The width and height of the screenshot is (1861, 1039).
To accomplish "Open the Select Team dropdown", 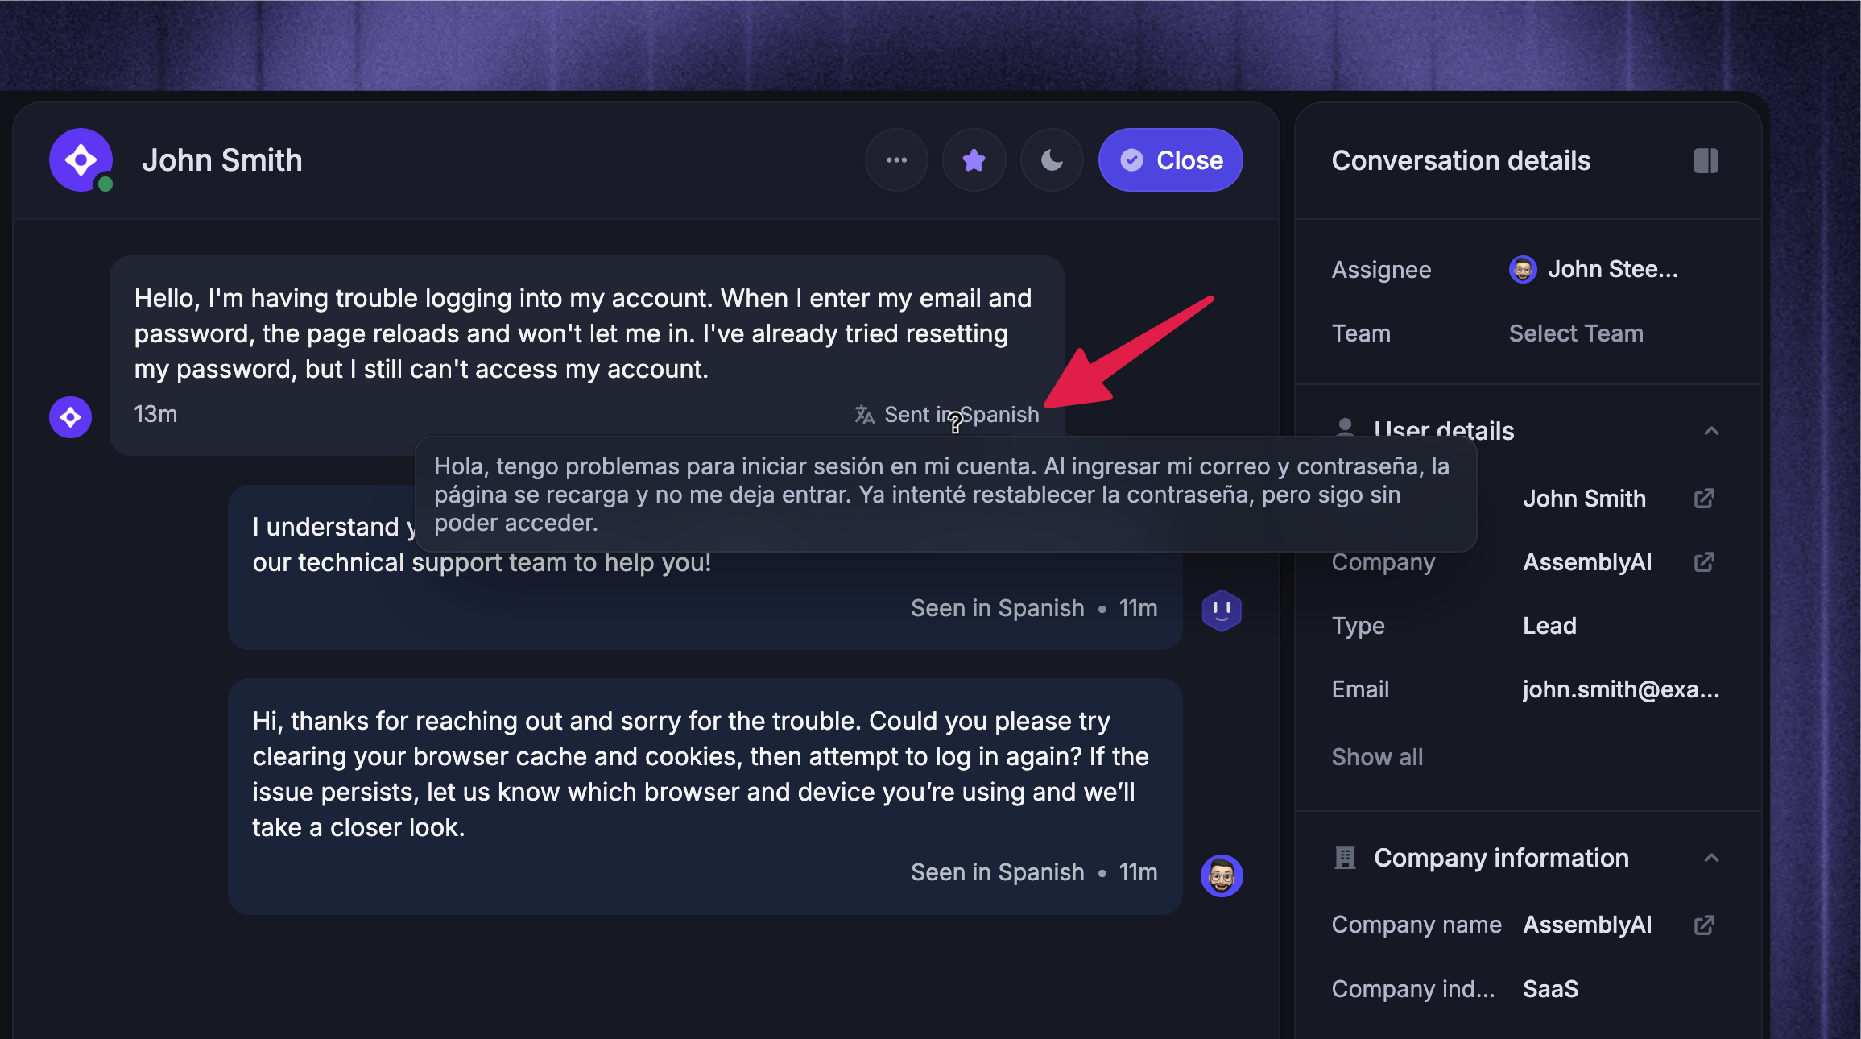I will tap(1576, 333).
